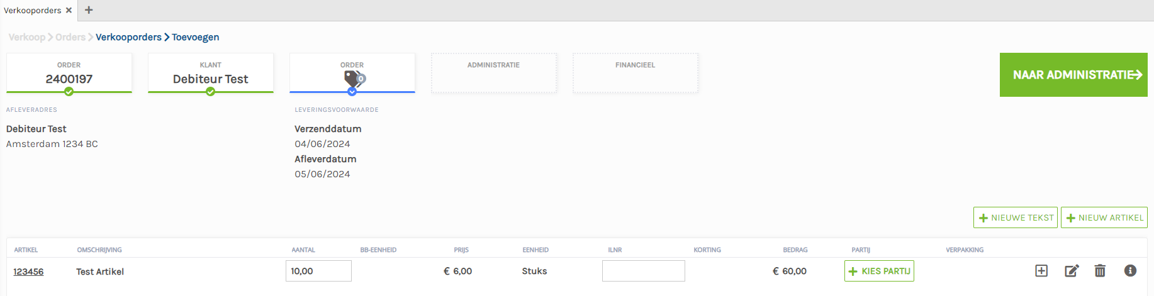Add a Nieuwe Tekst line
1154x296 pixels.
1015,217
